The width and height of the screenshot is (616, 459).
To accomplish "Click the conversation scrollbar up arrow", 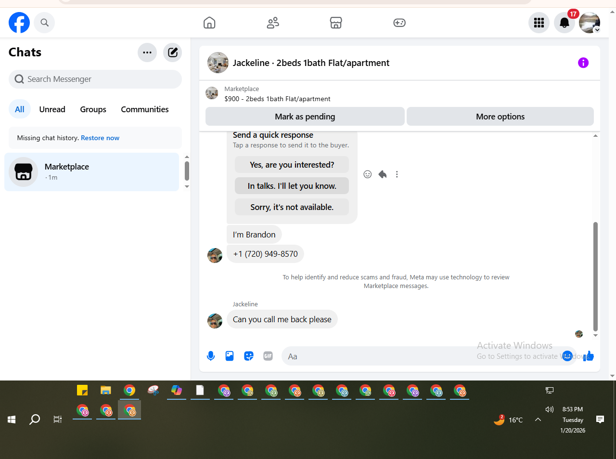I will point(595,136).
